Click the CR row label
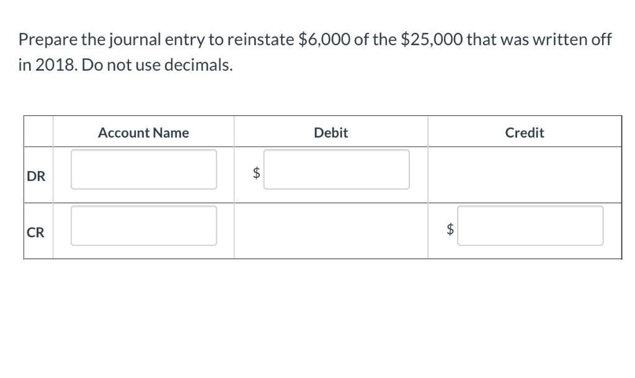This screenshot has width=635, height=378. (x=35, y=233)
